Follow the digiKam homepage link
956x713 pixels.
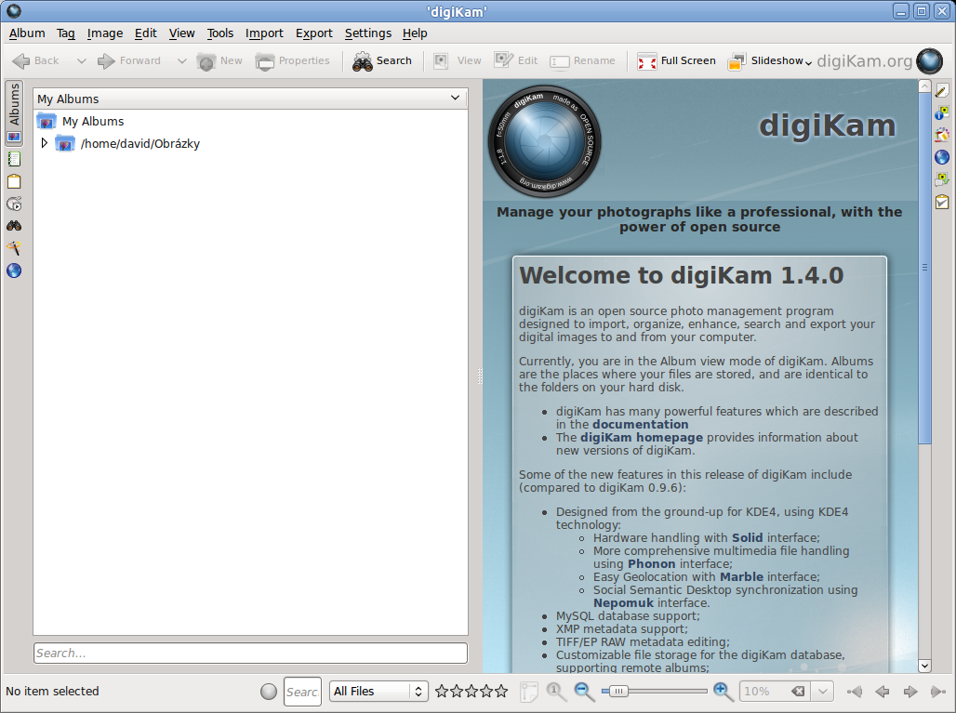642,438
